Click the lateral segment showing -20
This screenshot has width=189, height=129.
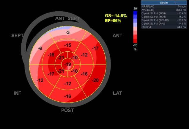pos(95,80)
